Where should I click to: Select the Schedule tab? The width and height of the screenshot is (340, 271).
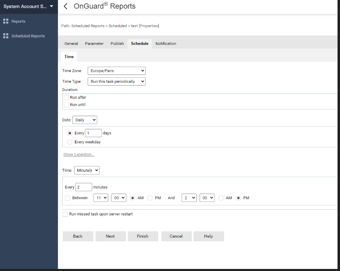140,44
